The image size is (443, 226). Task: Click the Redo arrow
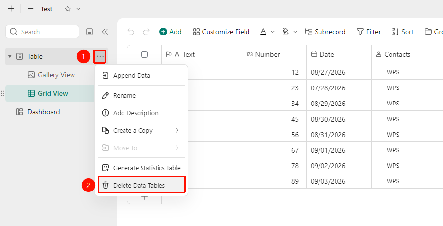[146, 32]
